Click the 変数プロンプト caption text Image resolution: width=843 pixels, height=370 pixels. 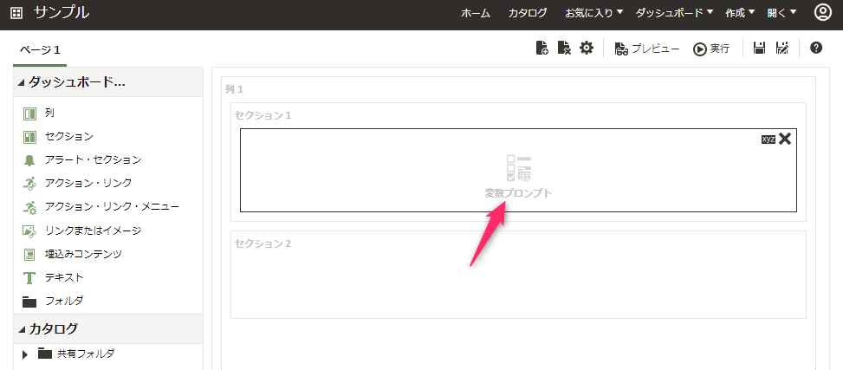pyautogui.click(x=518, y=193)
